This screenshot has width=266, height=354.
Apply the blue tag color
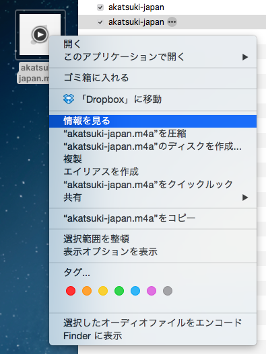pyautogui.click(x=135, y=291)
